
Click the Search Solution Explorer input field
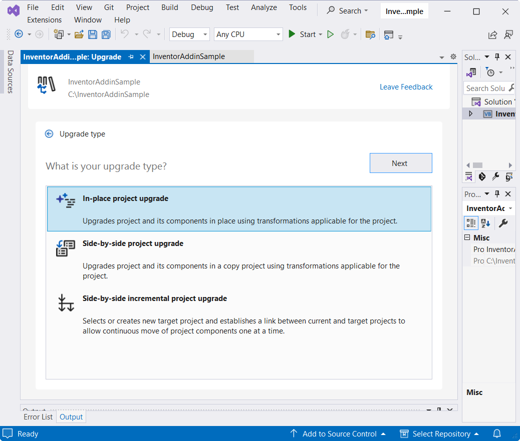(x=486, y=88)
